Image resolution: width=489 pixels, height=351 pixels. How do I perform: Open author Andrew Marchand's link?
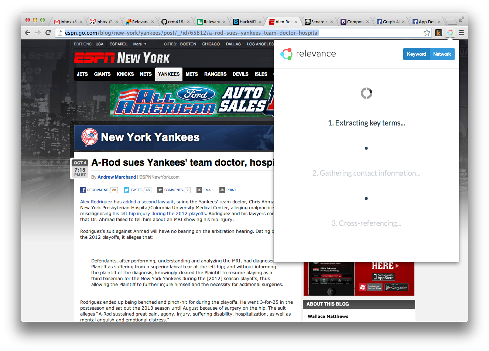117,177
